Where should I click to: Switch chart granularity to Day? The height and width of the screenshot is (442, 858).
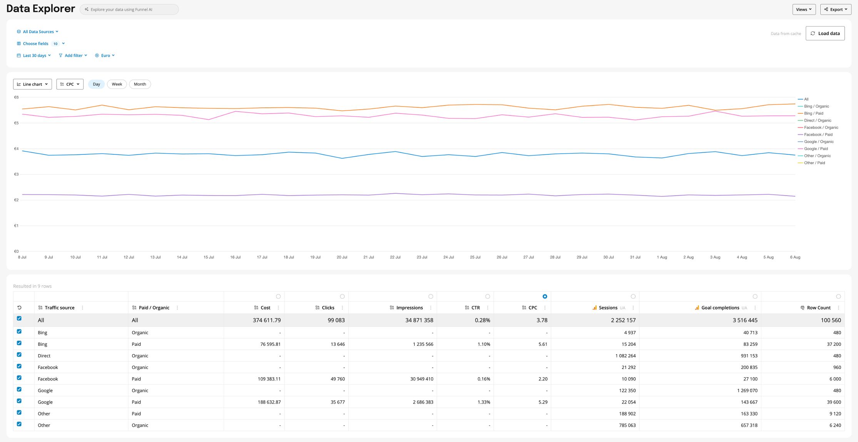click(96, 84)
